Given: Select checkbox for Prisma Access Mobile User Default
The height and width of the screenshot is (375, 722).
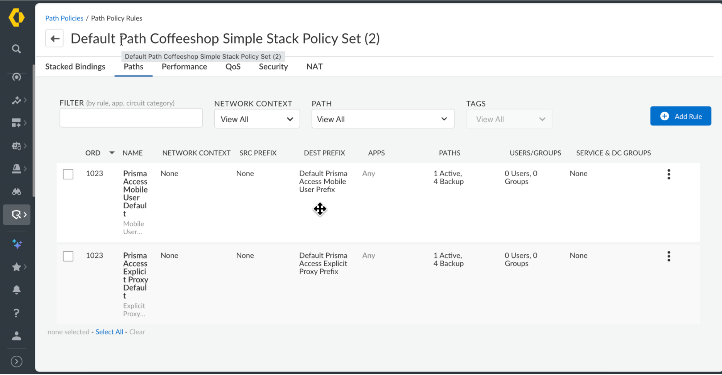Looking at the screenshot, I should [68, 174].
